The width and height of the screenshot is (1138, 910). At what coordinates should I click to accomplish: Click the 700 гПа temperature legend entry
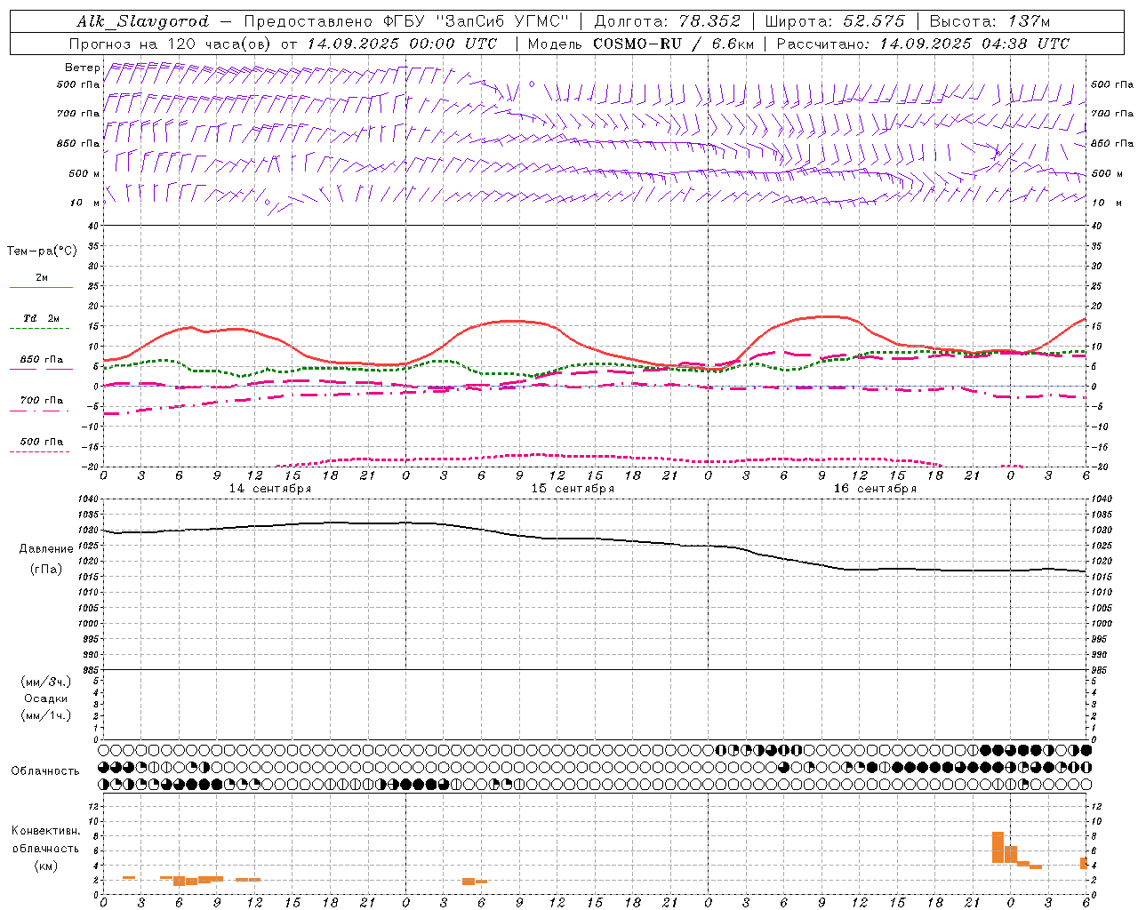point(41,401)
